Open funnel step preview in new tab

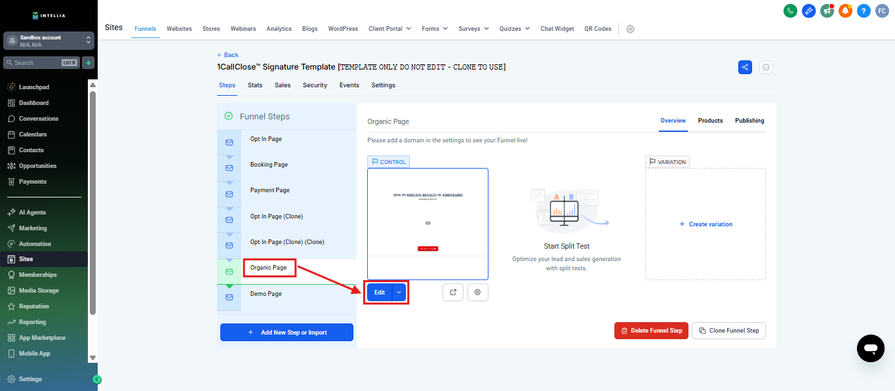[453, 293]
